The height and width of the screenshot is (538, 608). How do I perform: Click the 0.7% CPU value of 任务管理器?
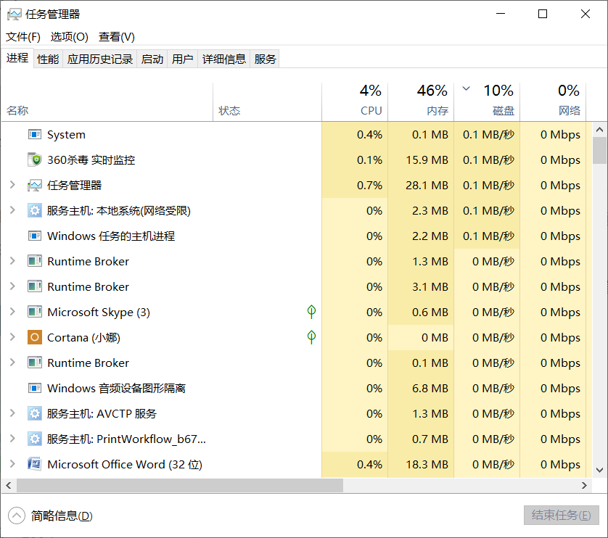369,186
